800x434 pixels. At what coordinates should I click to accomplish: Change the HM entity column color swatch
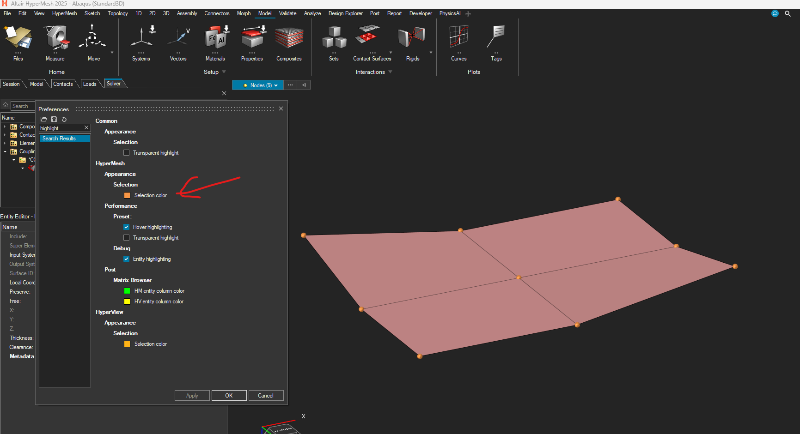[127, 291]
